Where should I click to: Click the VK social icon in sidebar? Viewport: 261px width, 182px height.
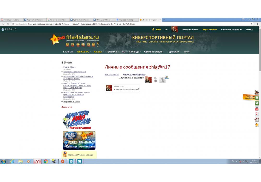tap(257, 98)
